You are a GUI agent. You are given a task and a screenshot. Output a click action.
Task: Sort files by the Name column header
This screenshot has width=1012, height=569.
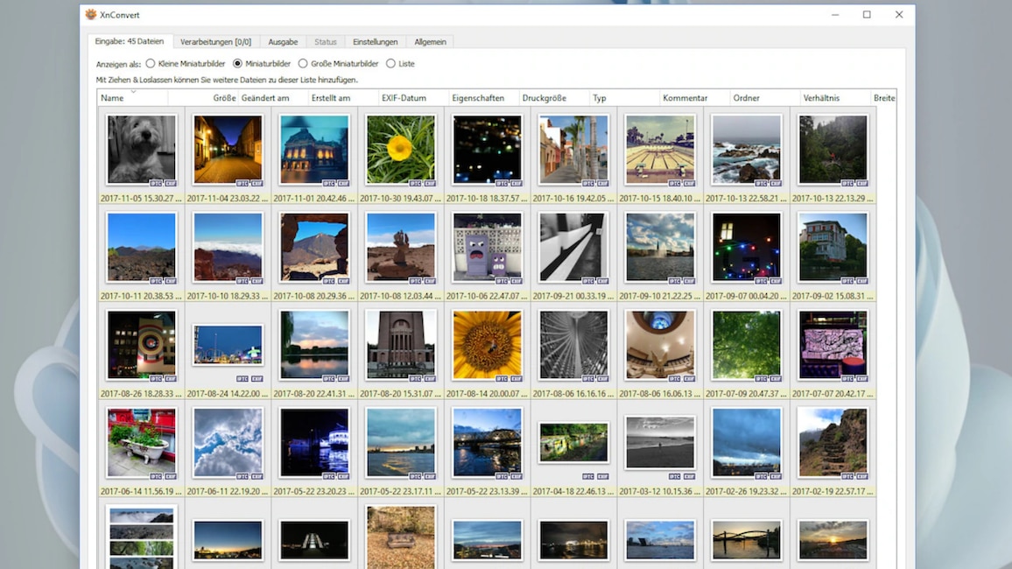(x=132, y=98)
